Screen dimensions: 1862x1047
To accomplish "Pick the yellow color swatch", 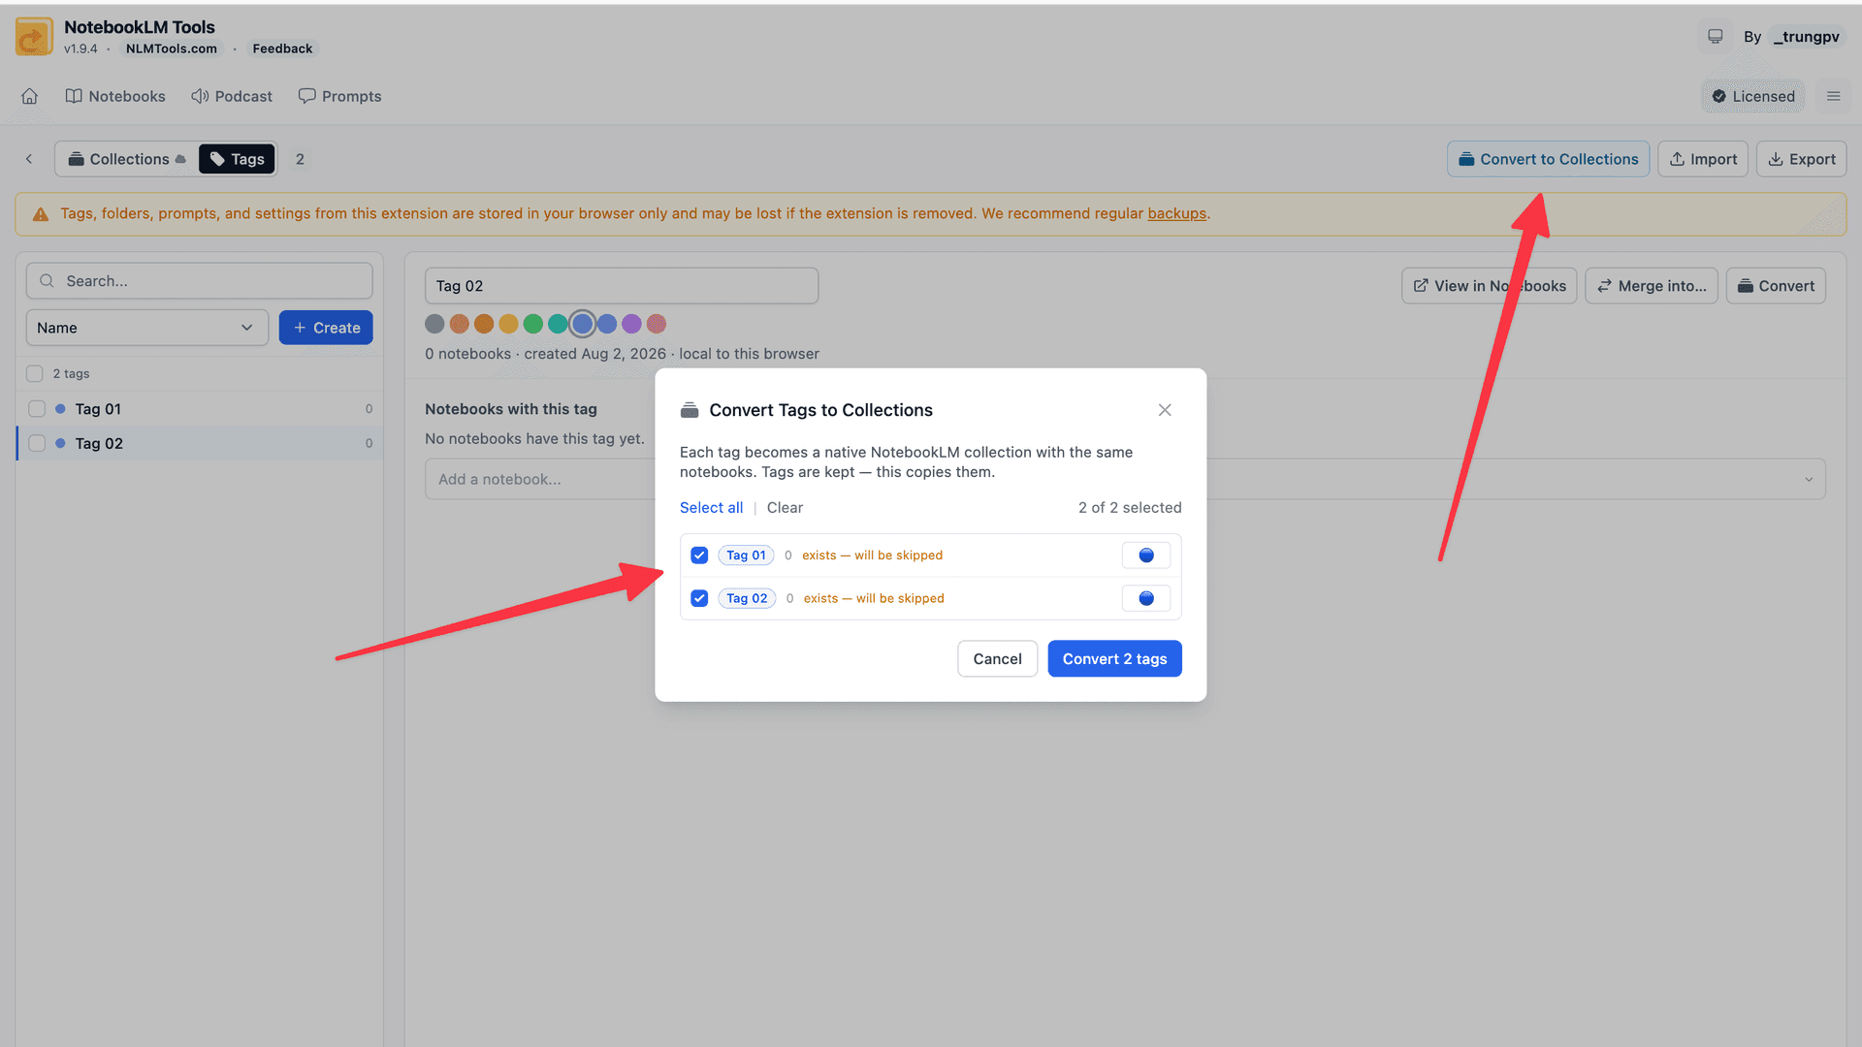I will [508, 324].
